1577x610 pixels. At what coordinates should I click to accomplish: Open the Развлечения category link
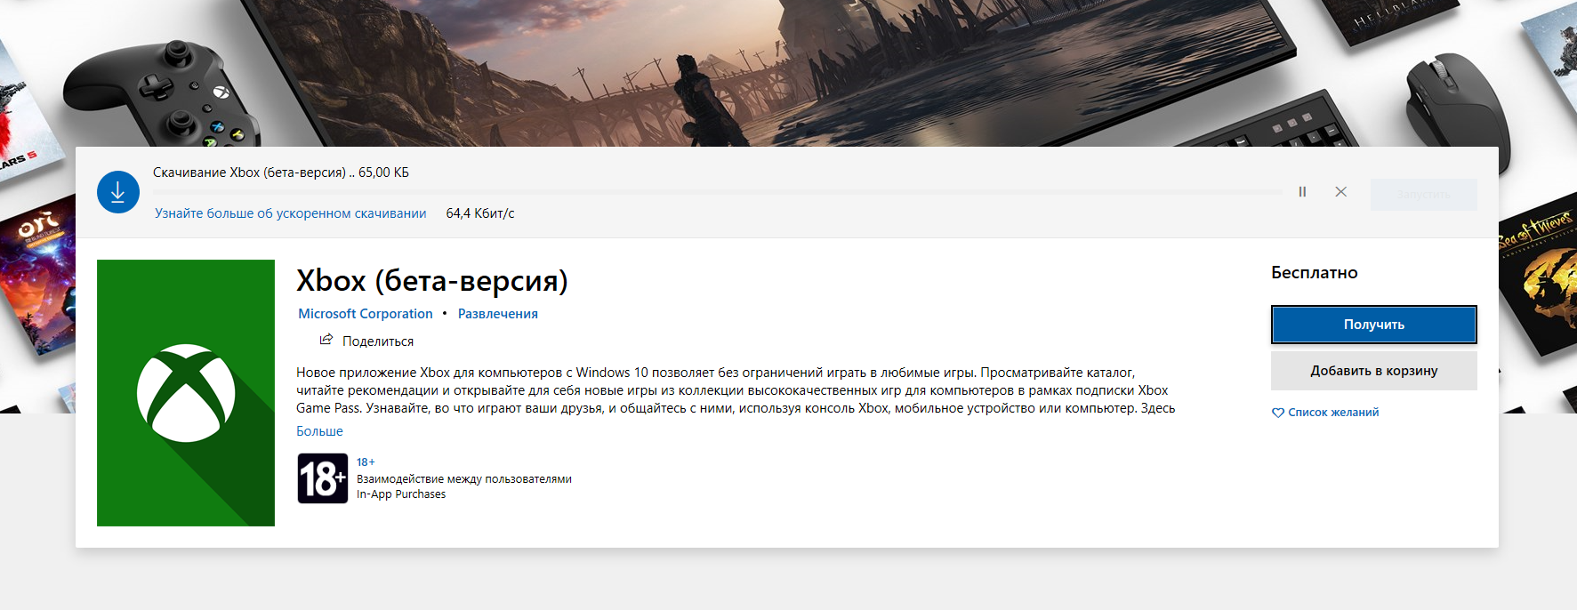498,314
